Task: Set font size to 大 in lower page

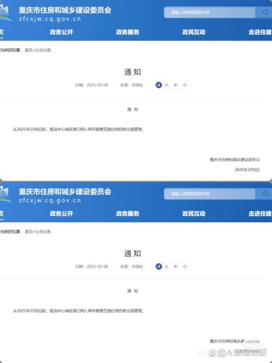Action: 166,267
